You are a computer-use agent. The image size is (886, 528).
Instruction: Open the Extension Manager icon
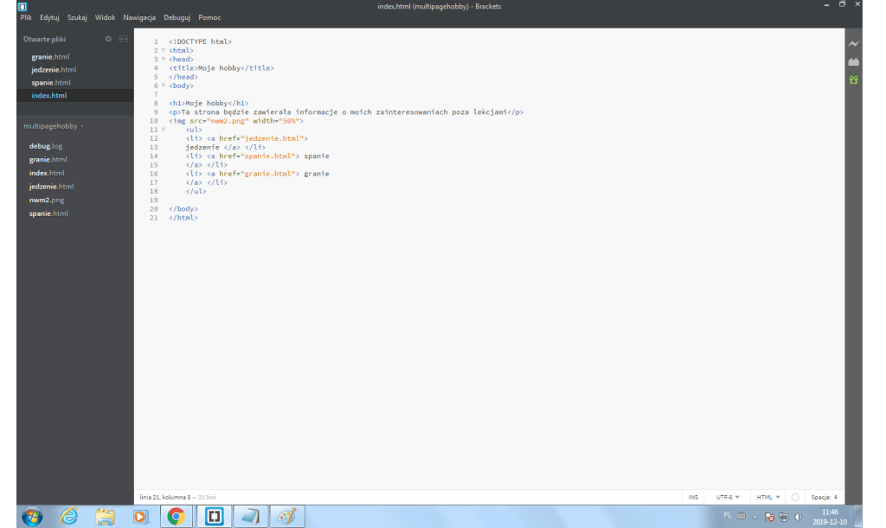(854, 61)
